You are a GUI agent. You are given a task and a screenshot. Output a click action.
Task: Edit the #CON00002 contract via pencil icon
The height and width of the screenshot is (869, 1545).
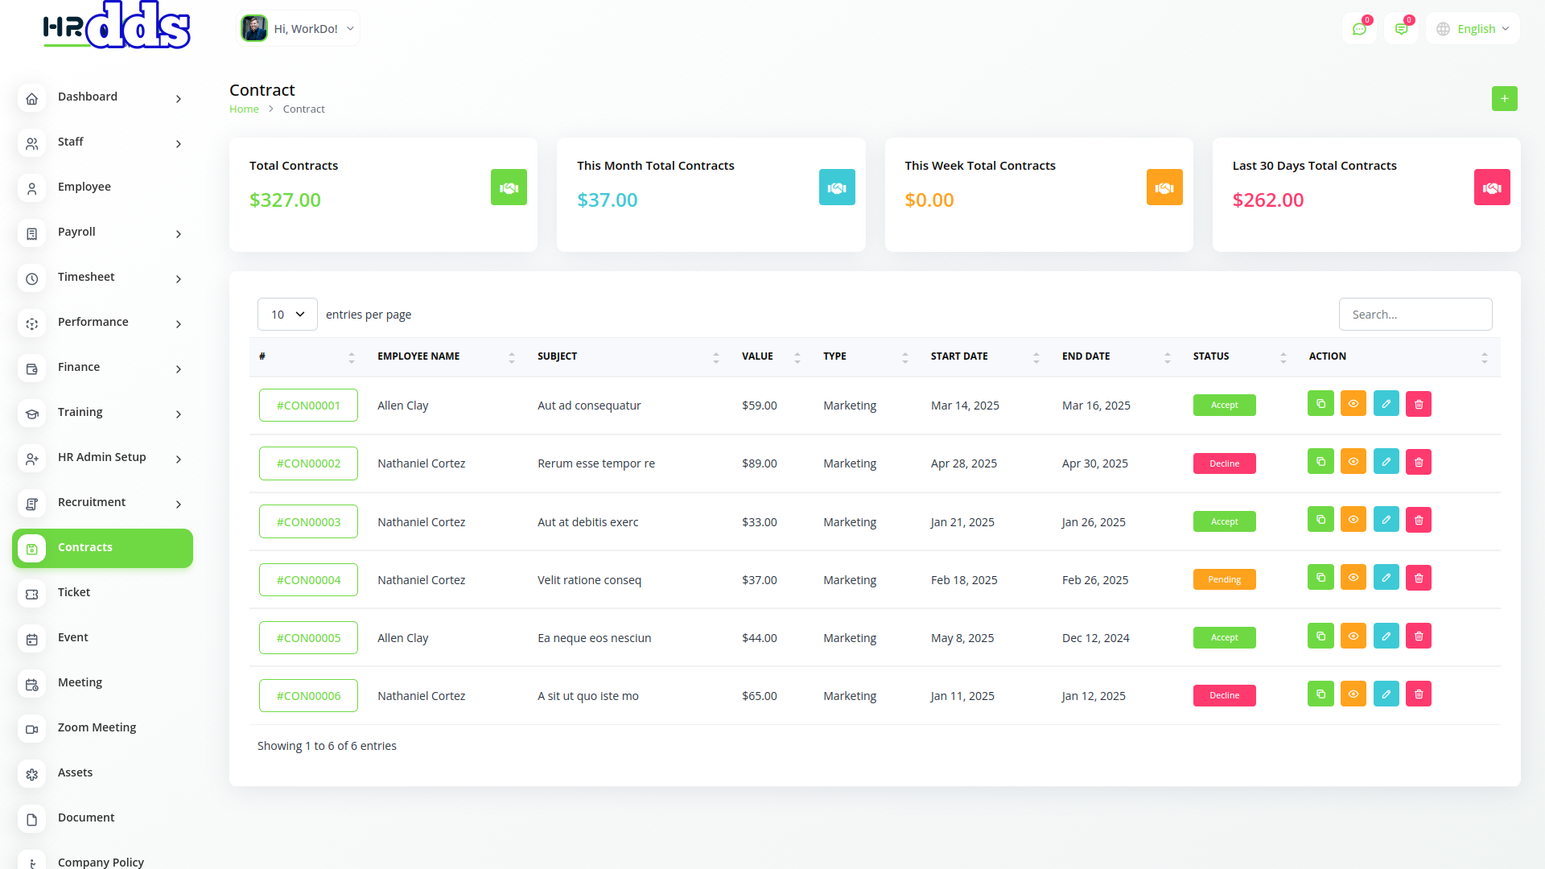1386,462
